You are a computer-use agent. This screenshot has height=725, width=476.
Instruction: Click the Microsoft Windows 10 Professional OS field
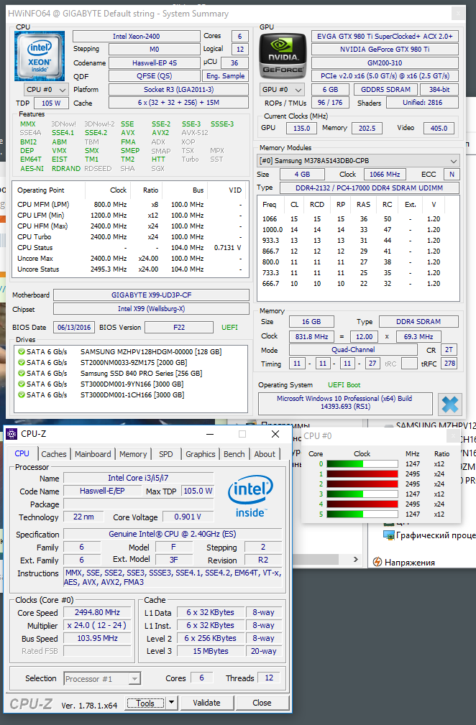[344, 402]
